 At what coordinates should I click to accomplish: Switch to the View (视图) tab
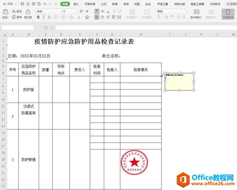pos(137,4)
